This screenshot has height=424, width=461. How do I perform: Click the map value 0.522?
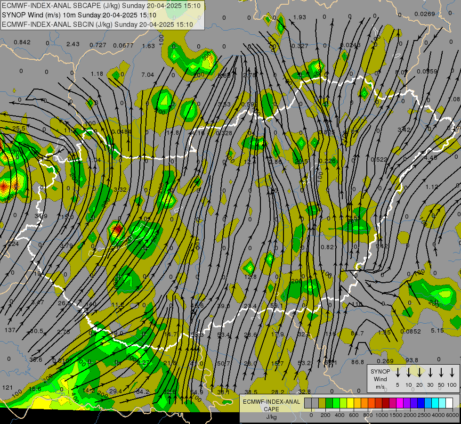pyautogui.click(x=379, y=160)
